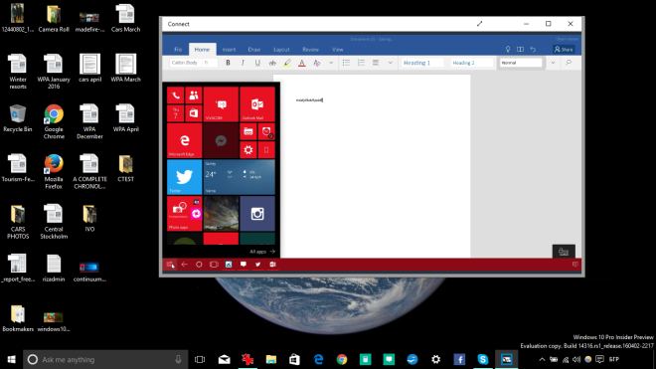Toggle bold formatting in Word ribbon
Viewport: 656px width, 369px height.
click(228, 63)
